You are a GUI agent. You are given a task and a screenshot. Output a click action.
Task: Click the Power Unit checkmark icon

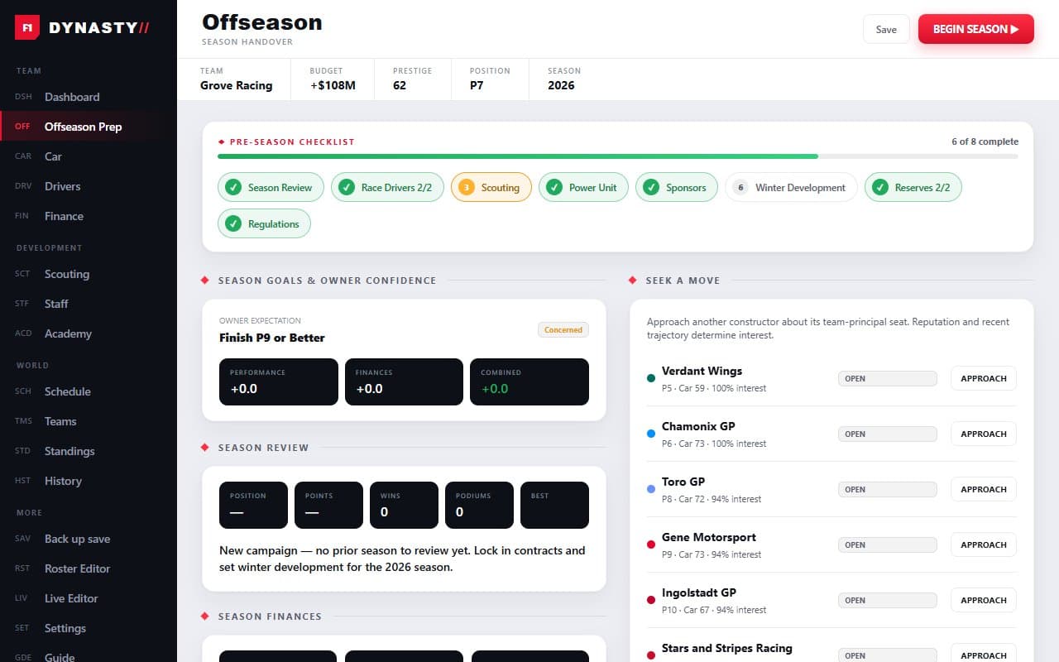click(554, 187)
